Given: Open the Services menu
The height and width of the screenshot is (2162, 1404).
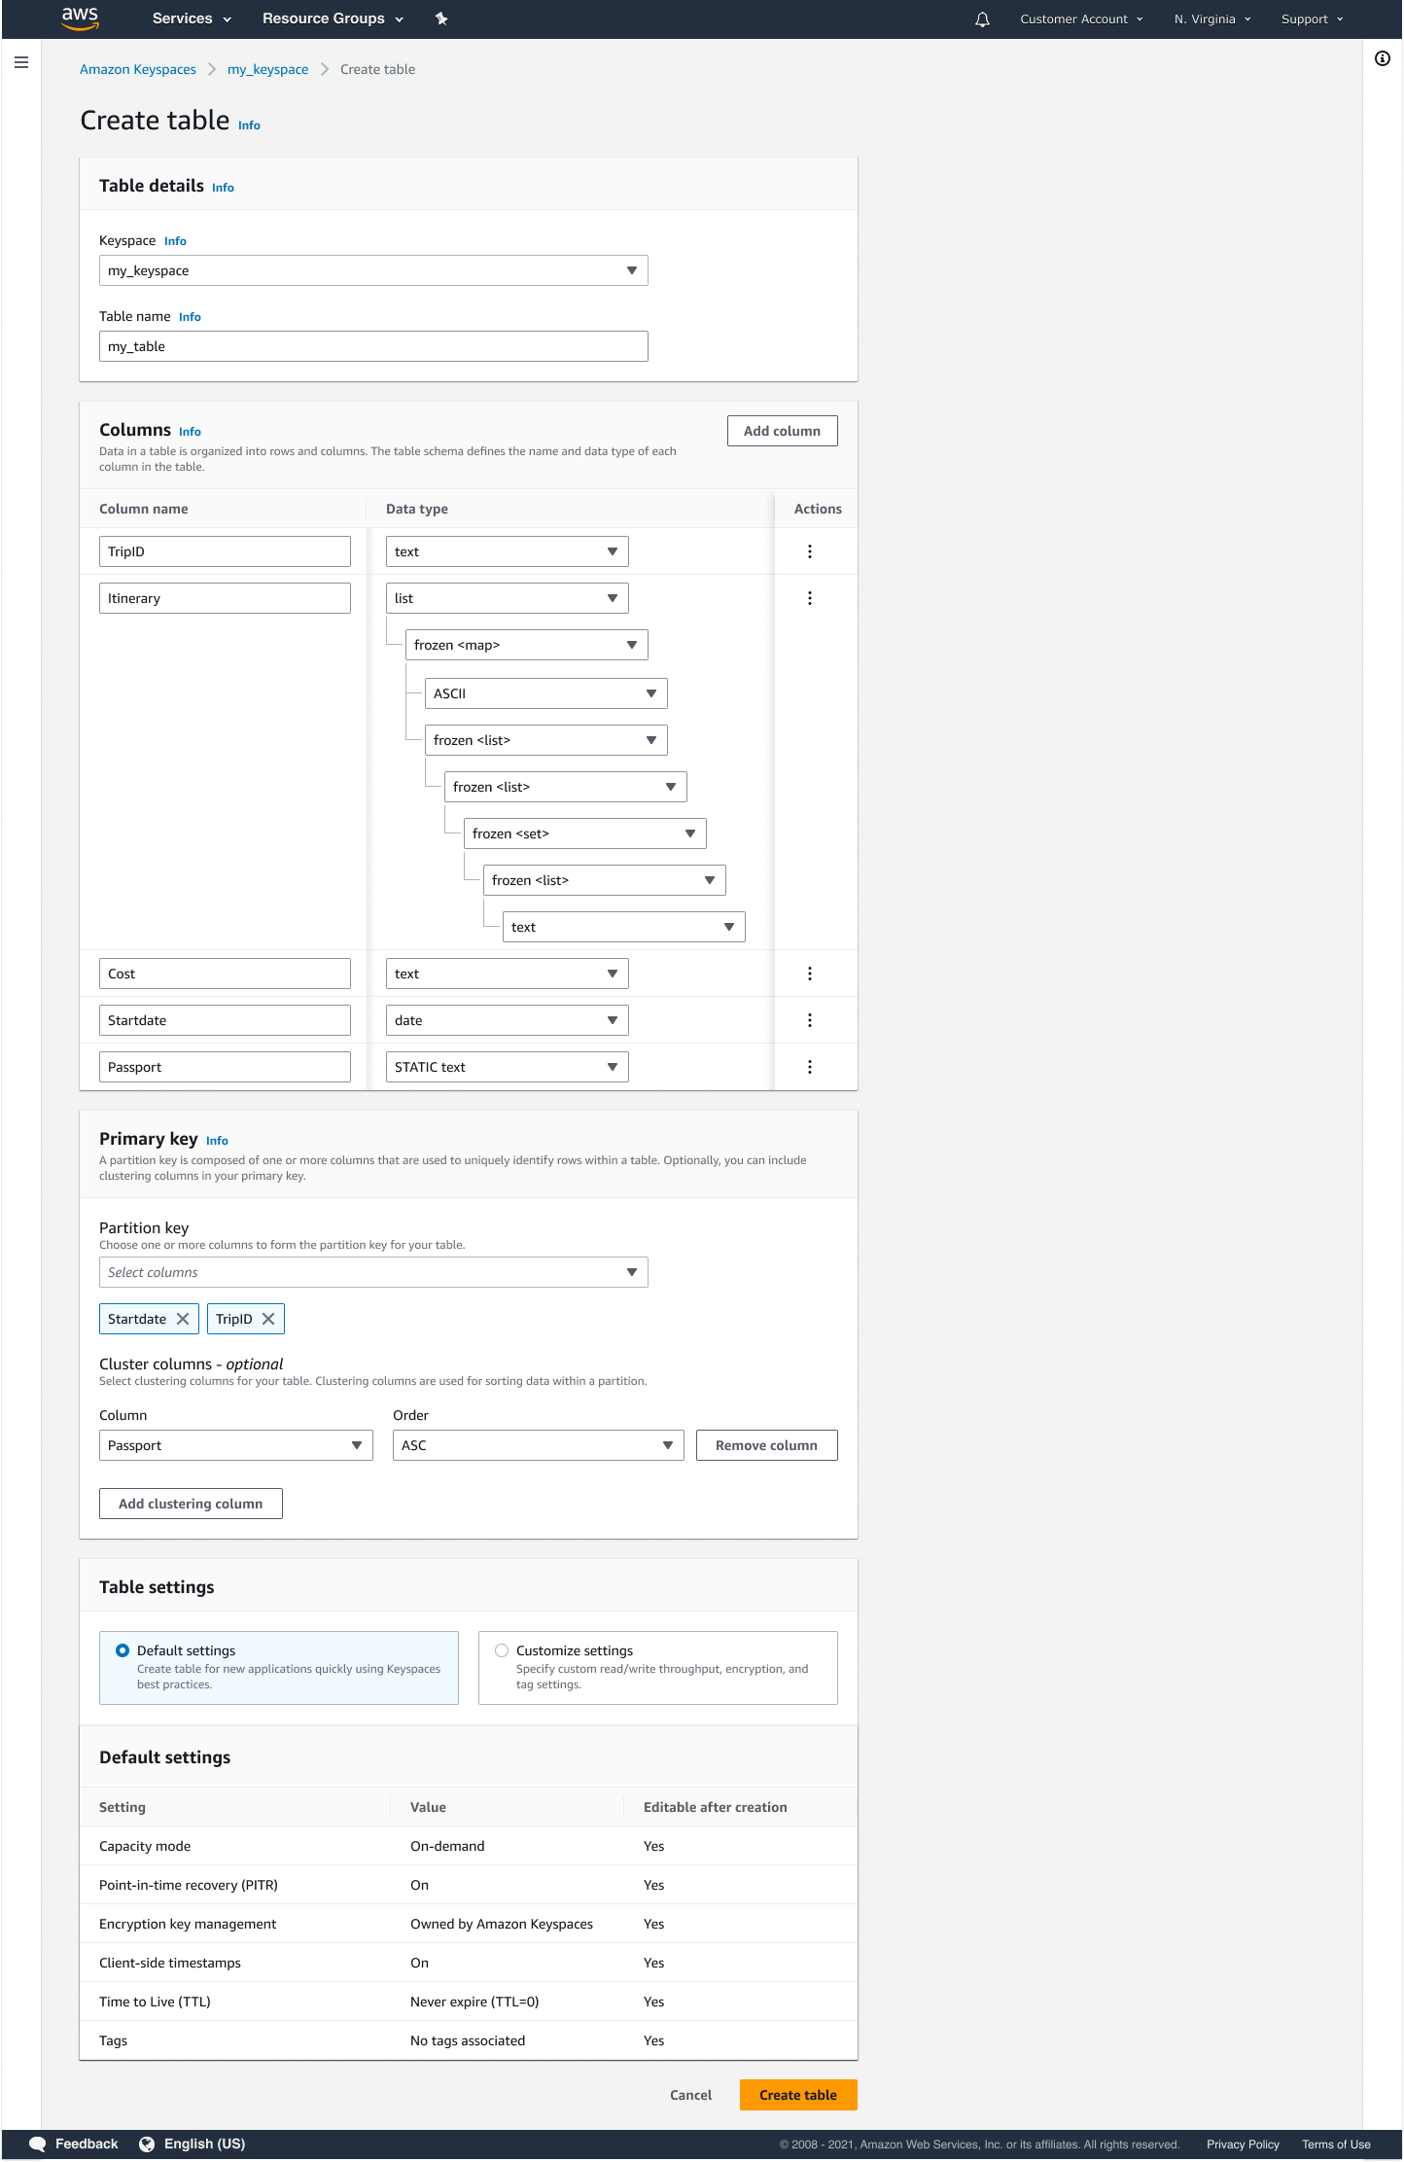Looking at the screenshot, I should [192, 18].
